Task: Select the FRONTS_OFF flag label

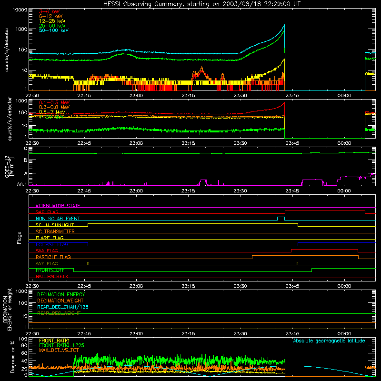Action: tap(50, 270)
